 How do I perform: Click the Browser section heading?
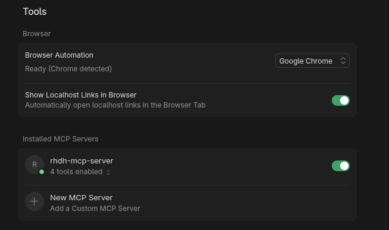pyautogui.click(x=36, y=34)
